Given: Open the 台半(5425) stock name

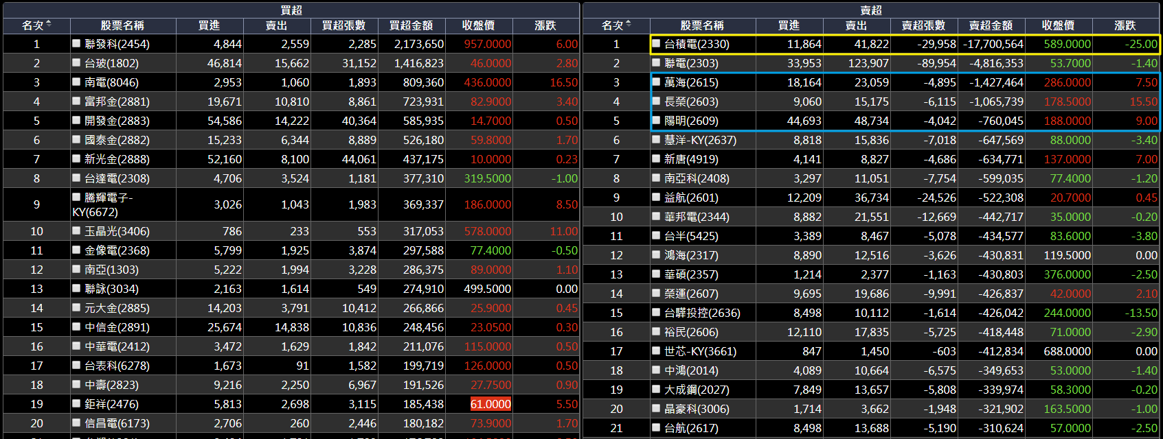Looking at the screenshot, I should [x=691, y=236].
